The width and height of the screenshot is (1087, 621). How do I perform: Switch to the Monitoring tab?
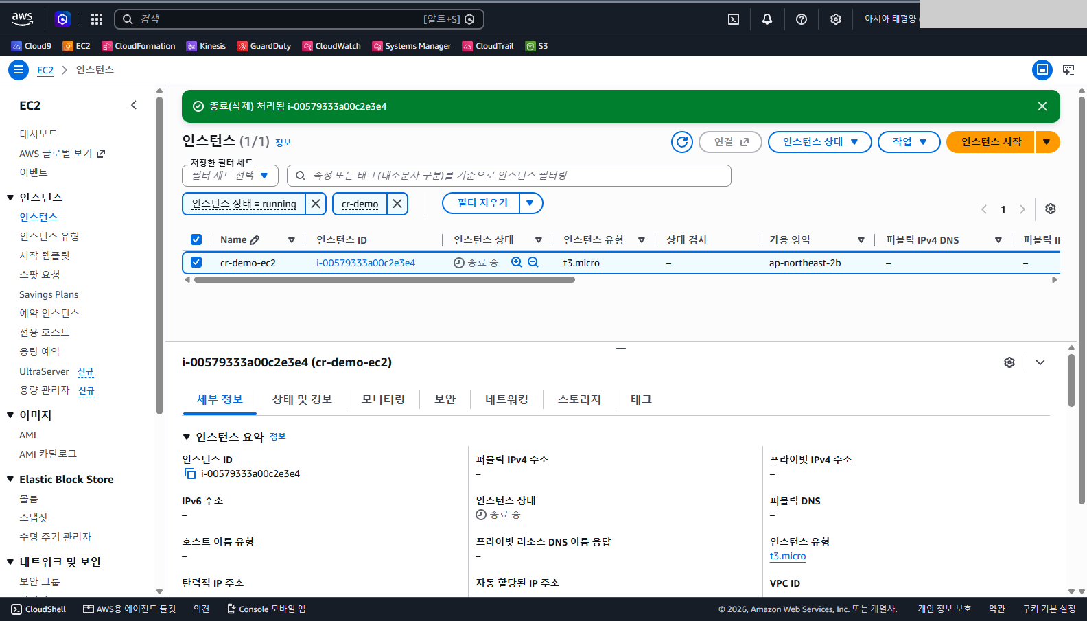tap(383, 399)
